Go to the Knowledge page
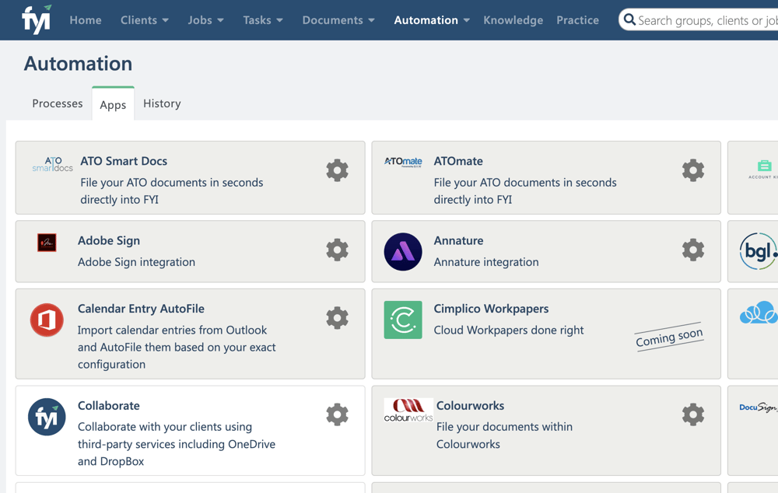The width and height of the screenshot is (778, 493). coord(513,20)
